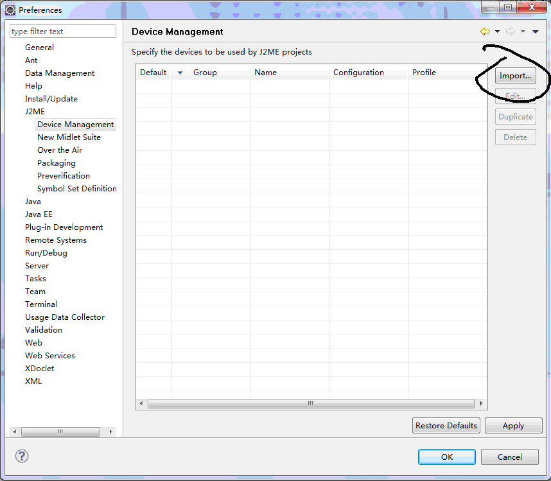Click the Import... button

point(515,76)
